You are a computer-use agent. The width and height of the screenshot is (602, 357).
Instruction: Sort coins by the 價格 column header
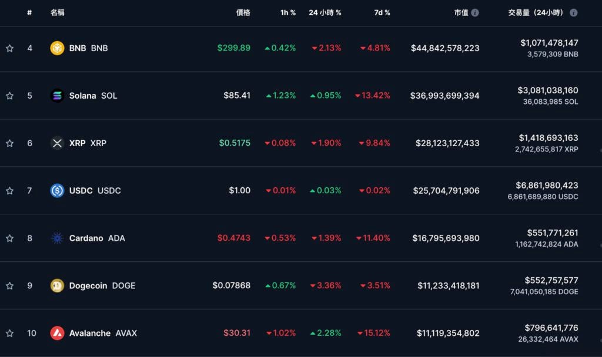pos(243,12)
